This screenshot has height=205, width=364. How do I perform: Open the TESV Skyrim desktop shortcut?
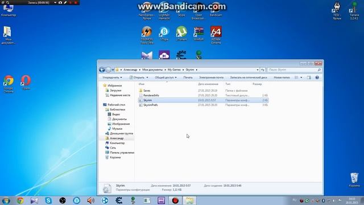337,11
